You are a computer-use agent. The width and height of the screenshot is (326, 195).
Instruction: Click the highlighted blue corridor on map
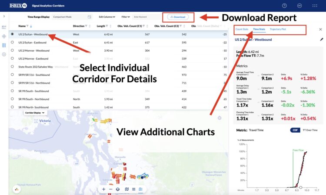pos(143,176)
